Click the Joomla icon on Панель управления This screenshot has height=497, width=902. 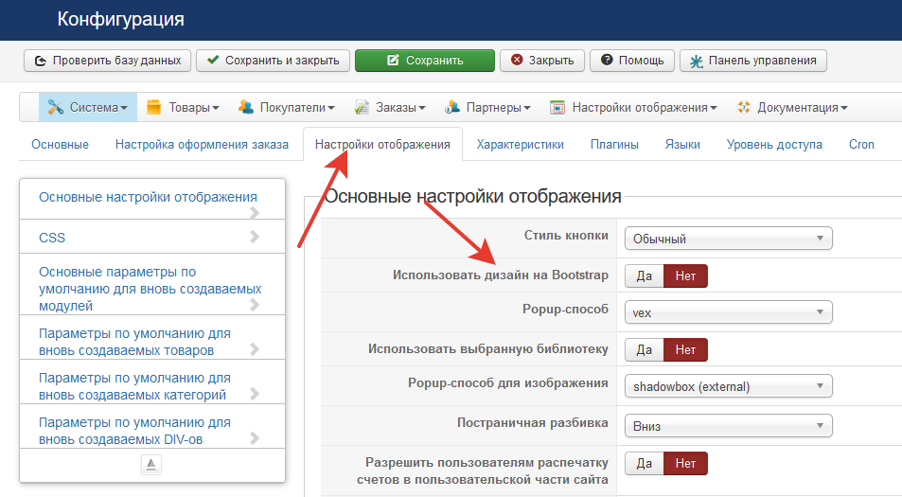coord(696,61)
